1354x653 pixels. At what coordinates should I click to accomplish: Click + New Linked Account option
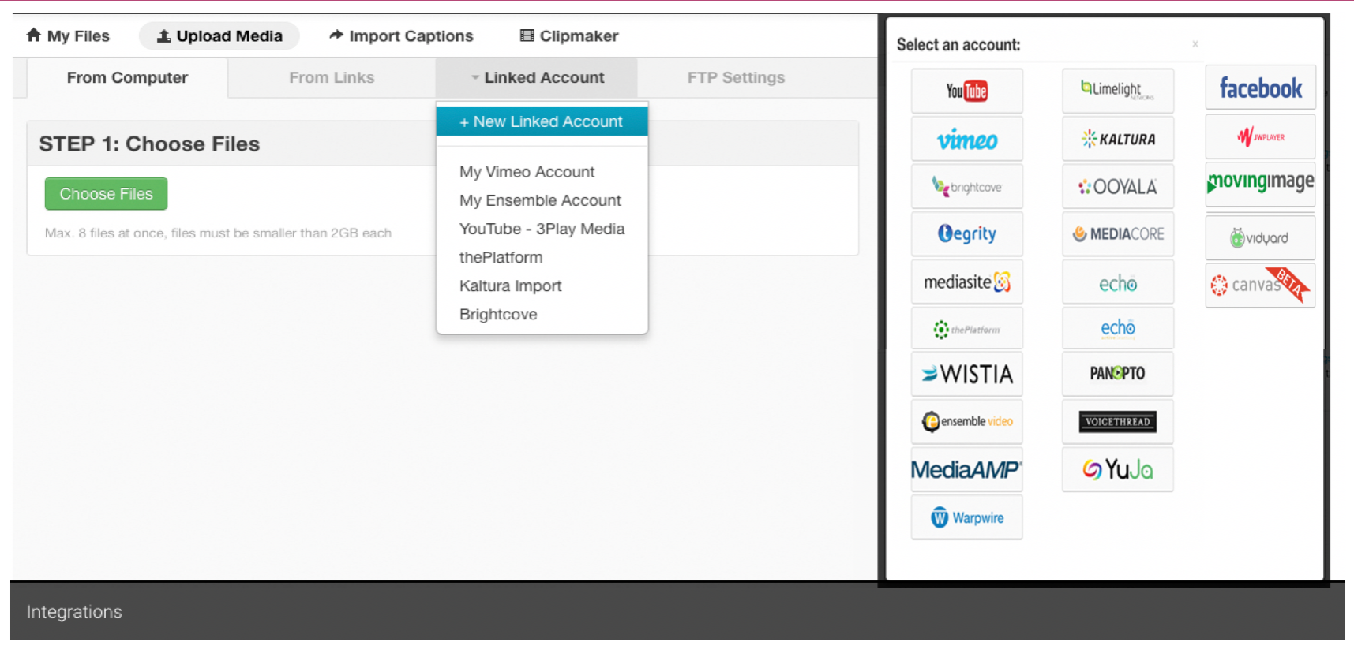(542, 121)
